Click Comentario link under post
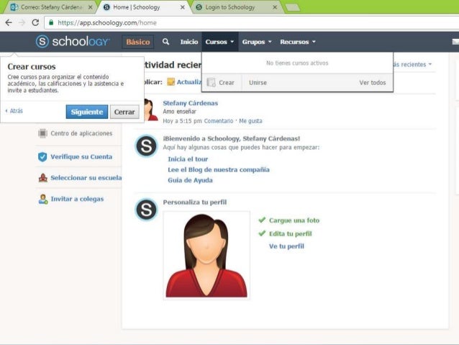459x345 pixels. pyautogui.click(x=219, y=121)
